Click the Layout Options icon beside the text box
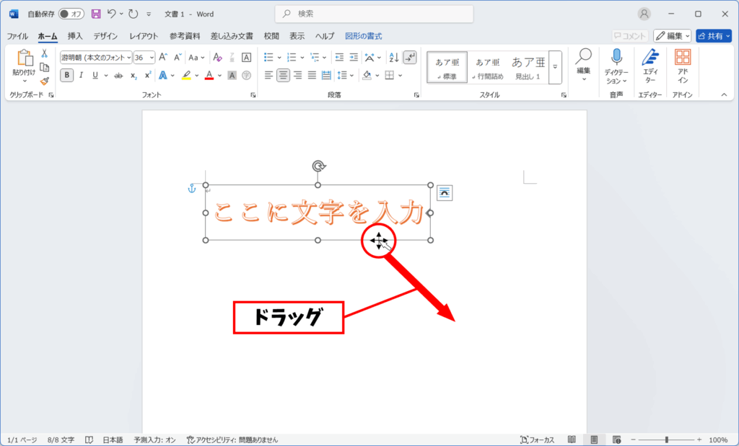739x446 pixels. 445,192
